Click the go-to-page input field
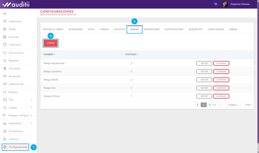Screen dimensions: 259x153 (220, 105)
